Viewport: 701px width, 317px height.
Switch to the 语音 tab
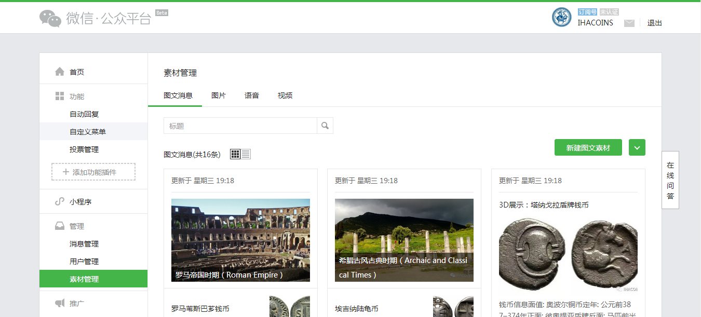[x=252, y=95]
